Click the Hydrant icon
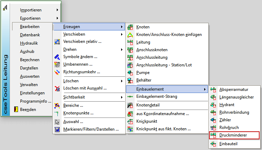The height and width of the screenshot is (150, 262). (x=214, y=105)
